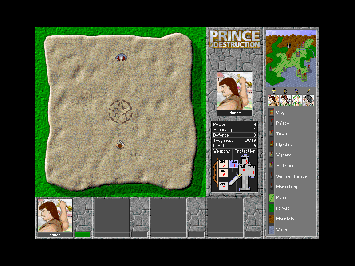Viewport: 355px width, 266px height.
Task: Select the green-haired woman's small portrait
Action: tap(296, 101)
